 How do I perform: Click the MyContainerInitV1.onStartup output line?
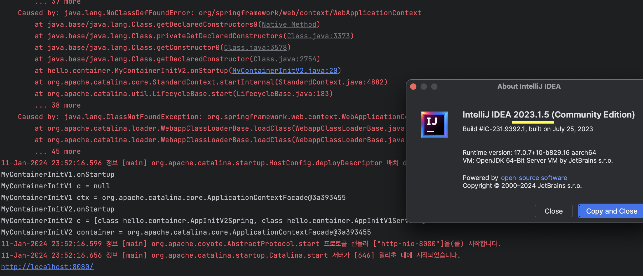point(58,174)
